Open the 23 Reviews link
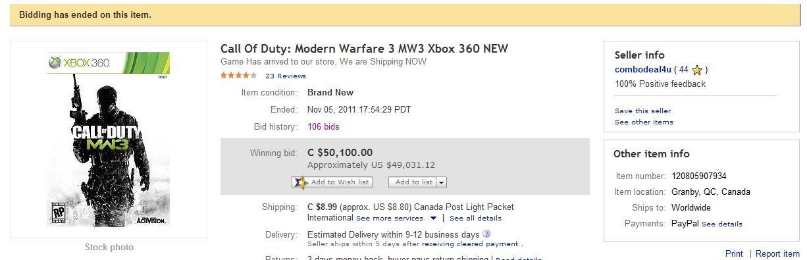807x260 pixels. 286,76
